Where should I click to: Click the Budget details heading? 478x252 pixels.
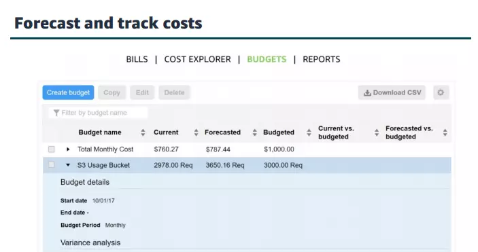[85, 182]
